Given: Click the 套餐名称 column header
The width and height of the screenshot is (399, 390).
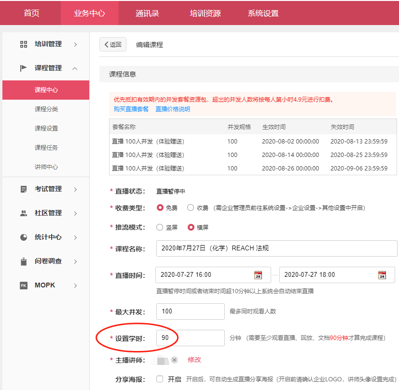Looking at the screenshot, I should point(124,127).
